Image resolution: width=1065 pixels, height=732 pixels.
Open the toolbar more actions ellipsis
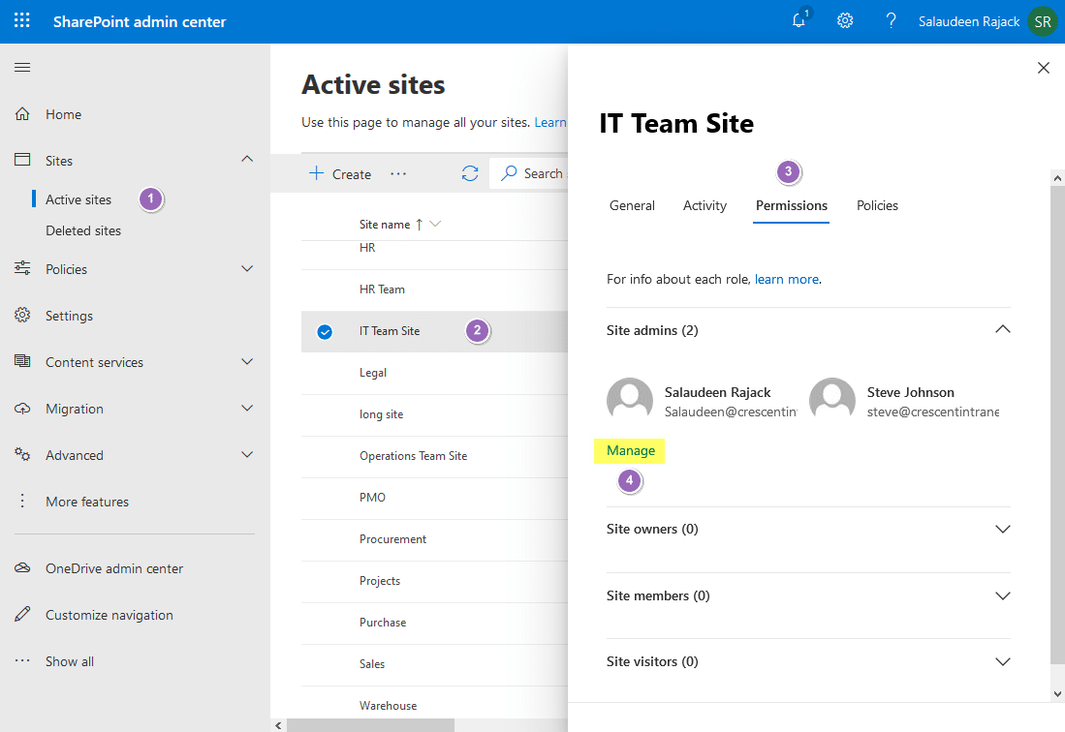[x=398, y=174]
